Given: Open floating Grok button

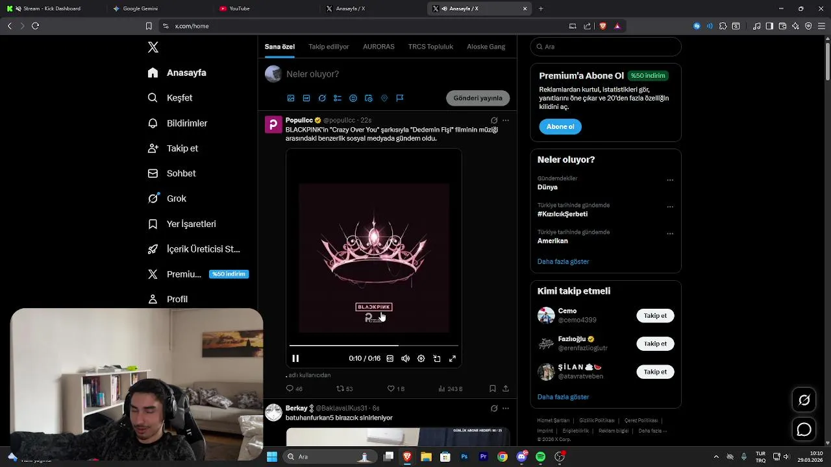Looking at the screenshot, I should tap(804, 400).
